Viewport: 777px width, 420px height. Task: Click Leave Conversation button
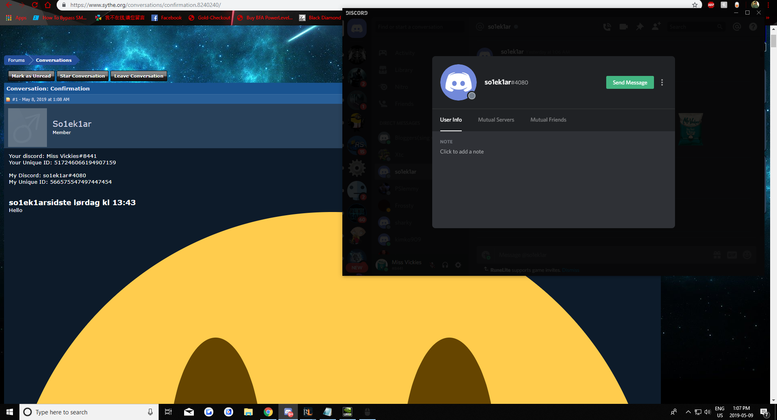pyautogui.click(x=139, y=76)
